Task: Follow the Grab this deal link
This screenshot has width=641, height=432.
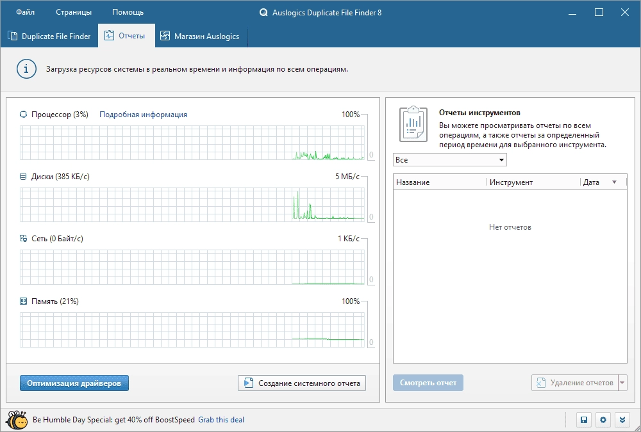Action: (x=221, y=420)
